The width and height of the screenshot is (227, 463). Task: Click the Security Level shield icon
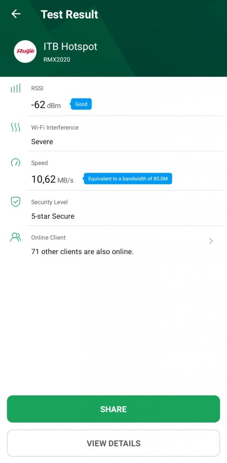[x=16, y=202]
